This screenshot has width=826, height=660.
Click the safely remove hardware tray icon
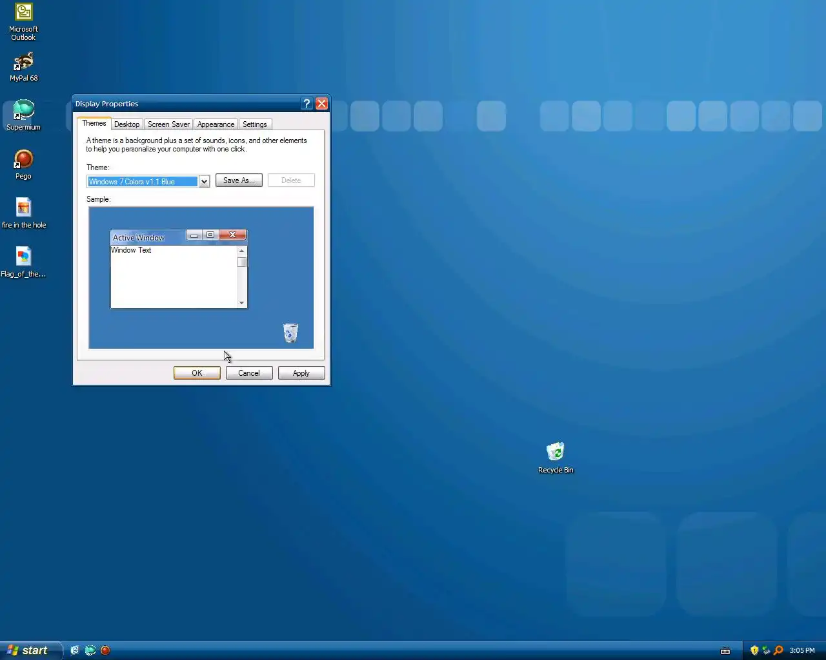766,650
